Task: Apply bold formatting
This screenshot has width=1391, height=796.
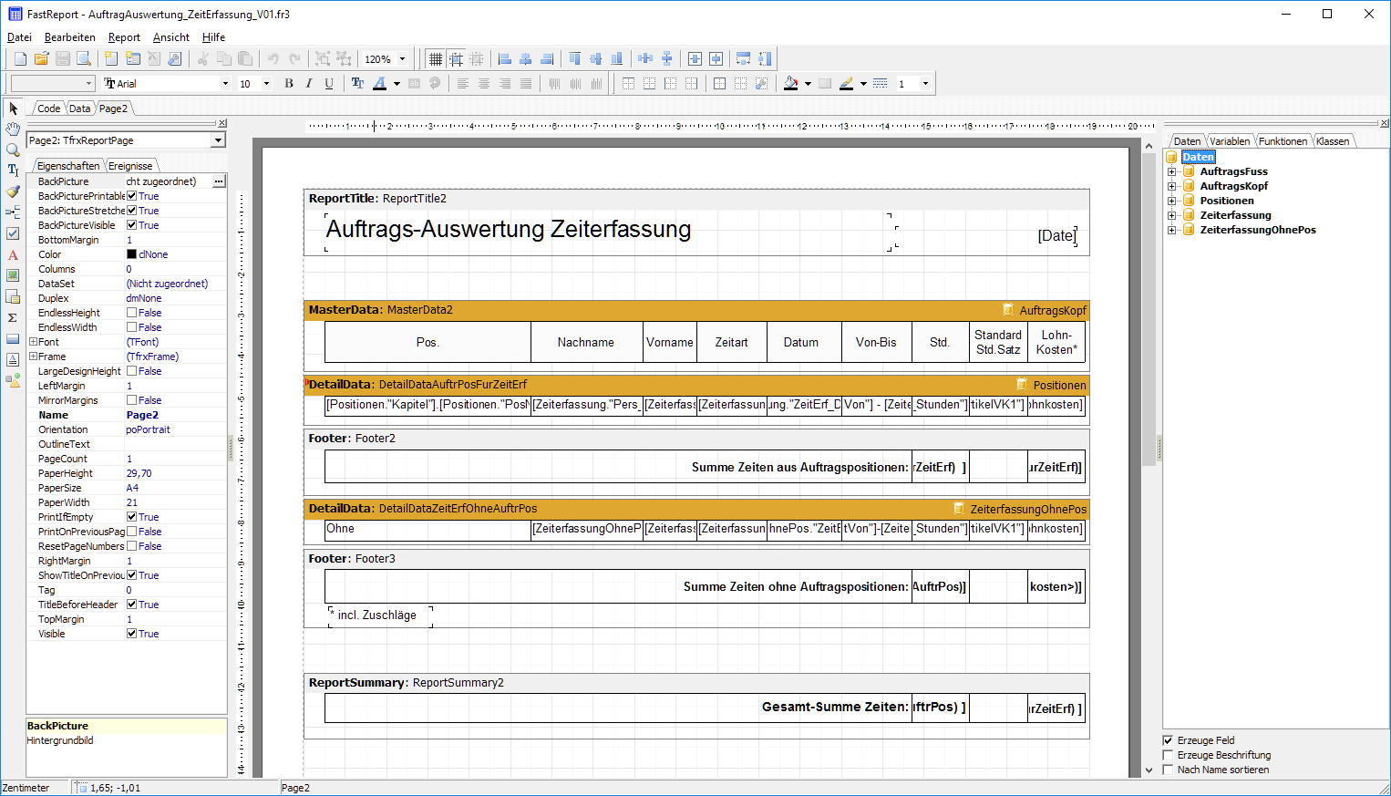Action: click(x=289, y=83)
